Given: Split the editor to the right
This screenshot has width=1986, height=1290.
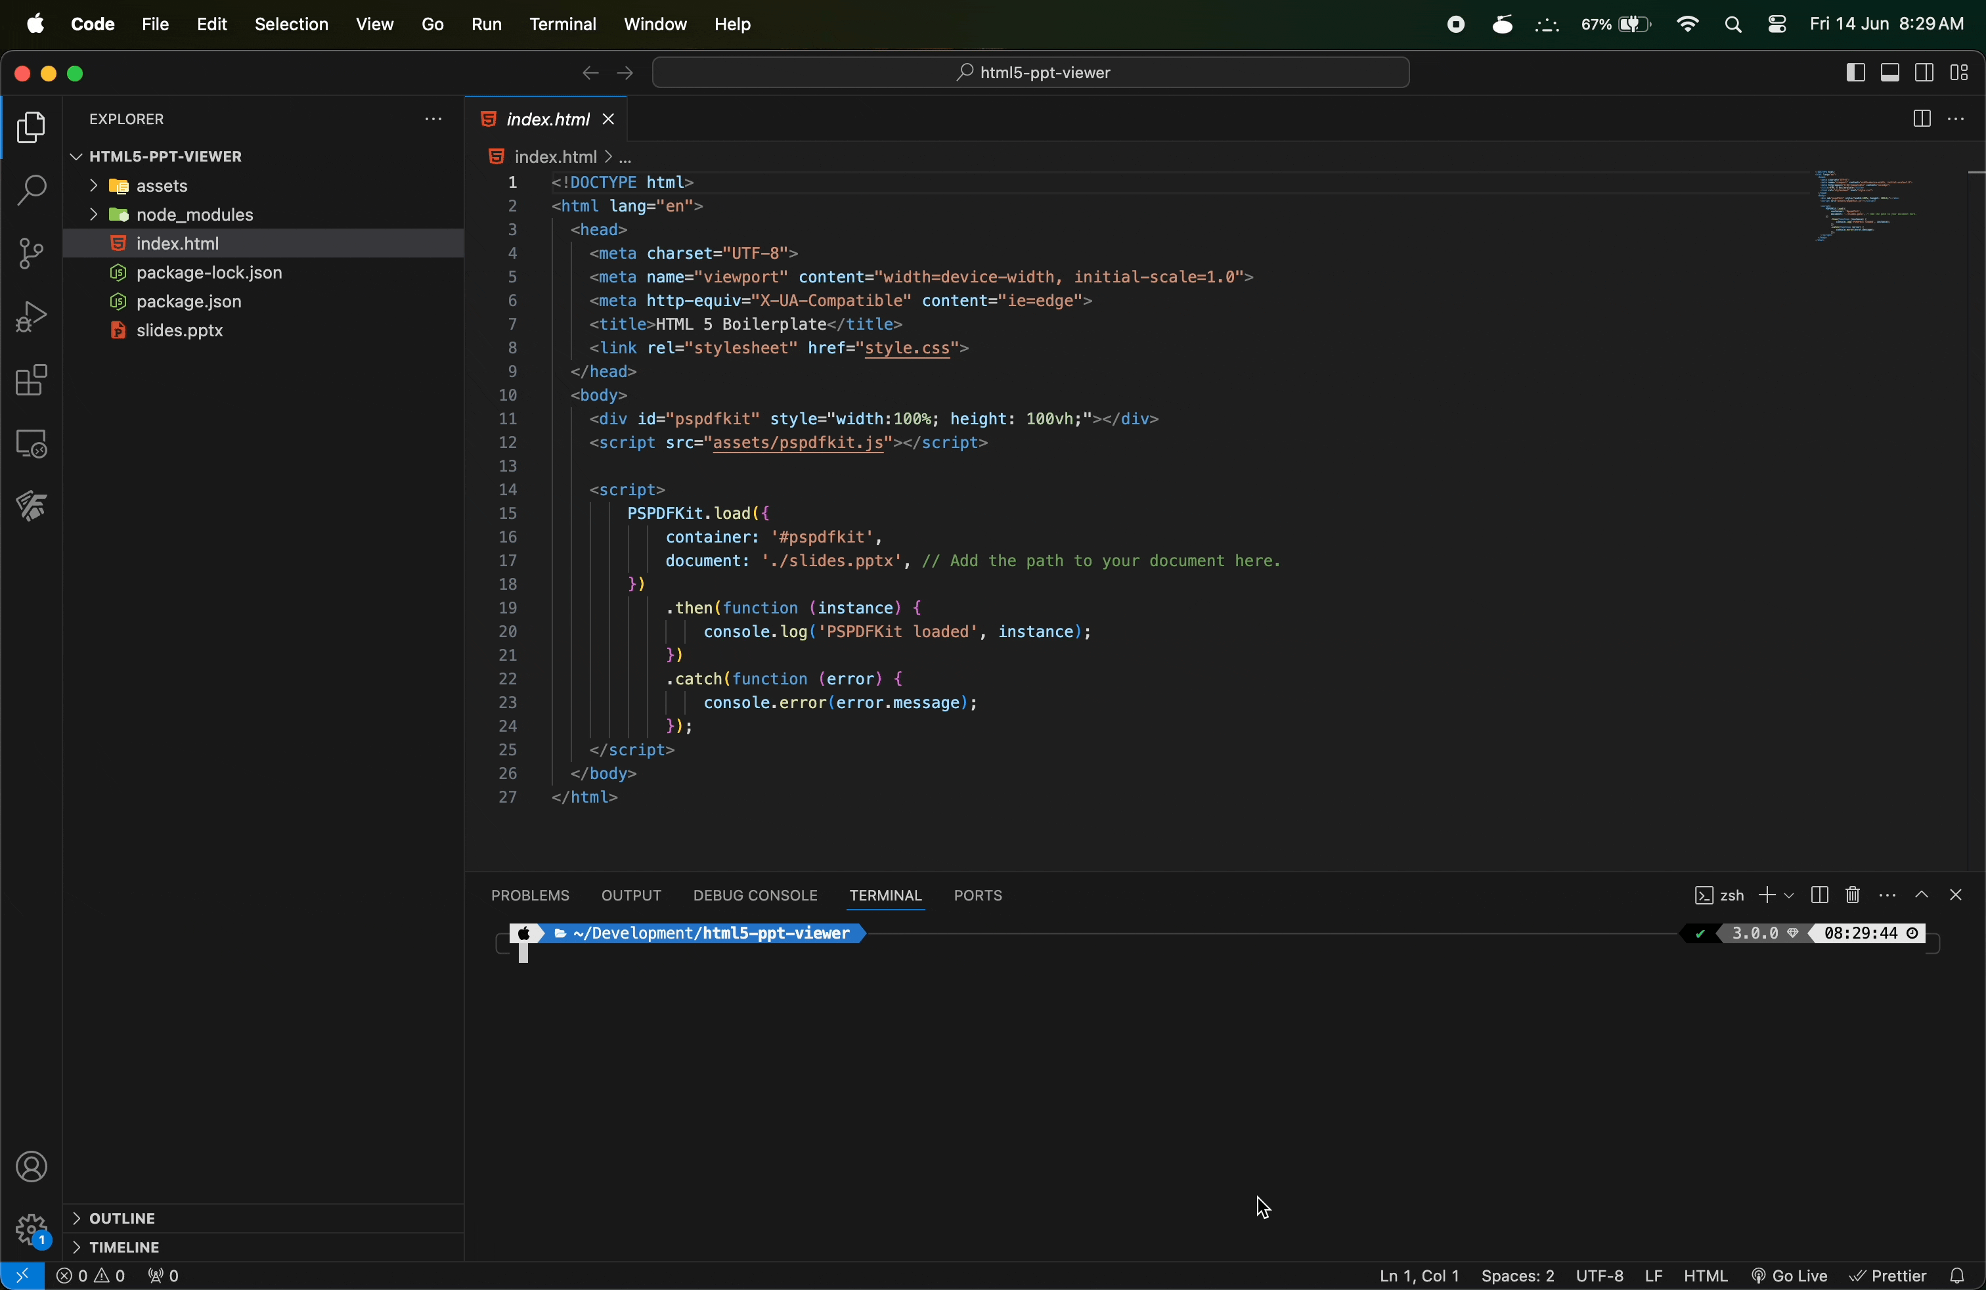Looking at the screenshot, I should pos(1922,118).
